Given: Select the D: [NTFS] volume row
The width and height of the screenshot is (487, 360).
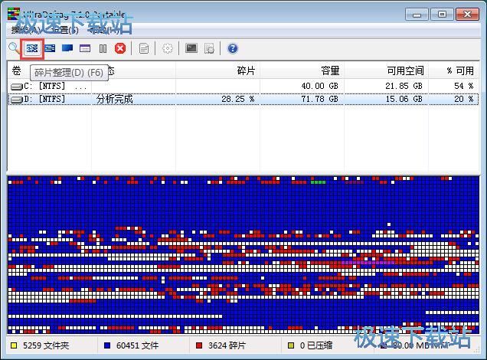Looking at the screenshot, I should [243, 99].
